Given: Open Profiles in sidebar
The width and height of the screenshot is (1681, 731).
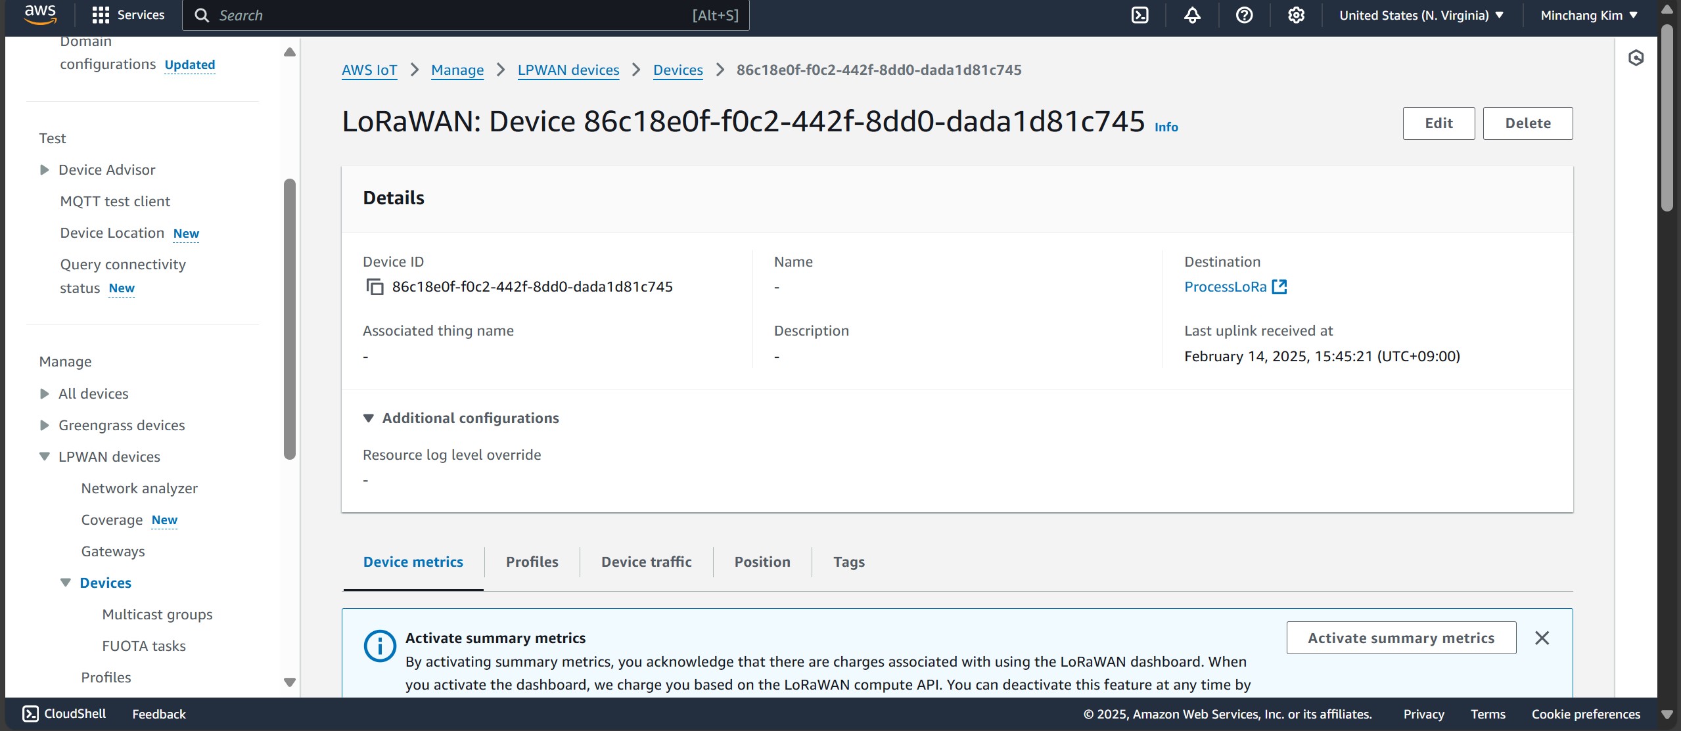Looking at the screenshot, I should click(106, 678).
